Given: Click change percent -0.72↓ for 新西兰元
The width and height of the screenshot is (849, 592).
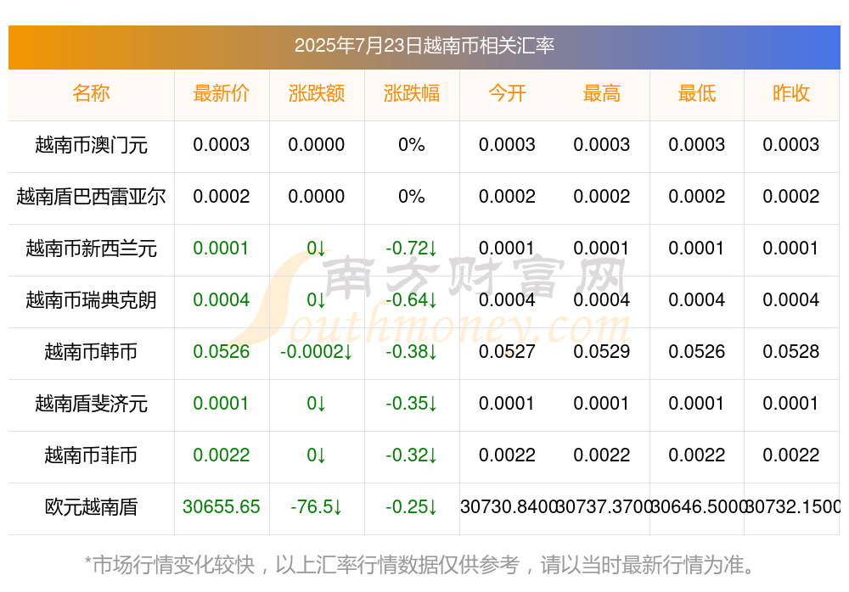Looking at the screenshot, I should [412, 249].
